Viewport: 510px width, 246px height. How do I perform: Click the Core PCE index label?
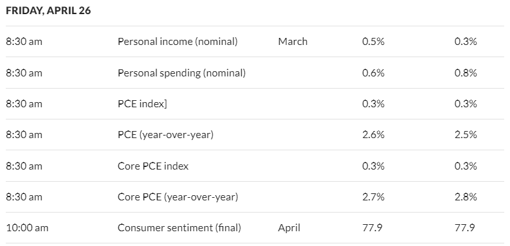click(x=153, y=166)
